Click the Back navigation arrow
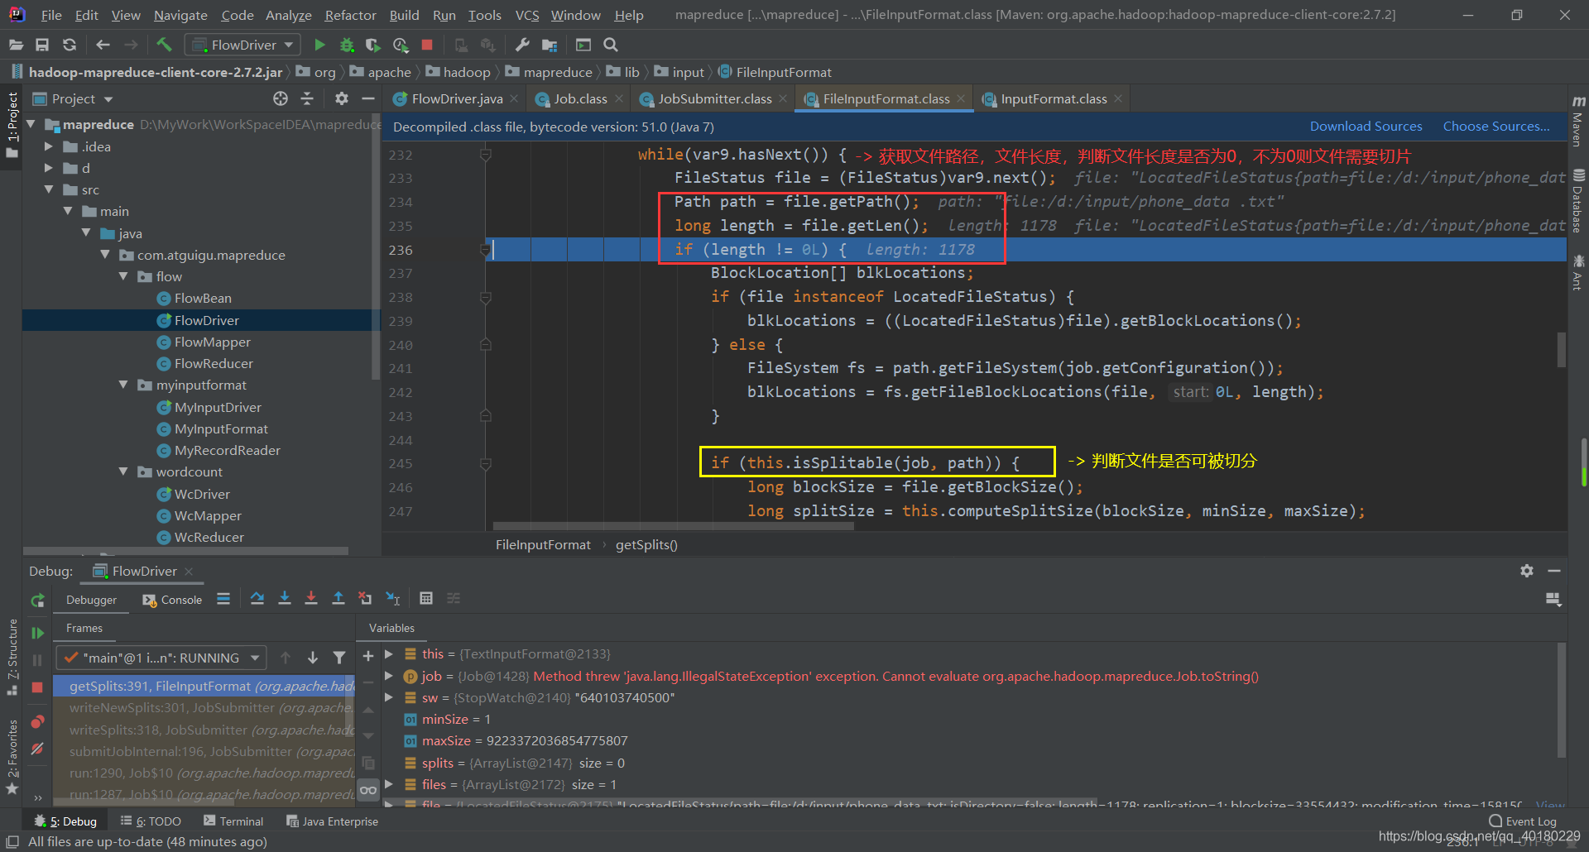The width and height of the screenshot is (1589, 852). [103, 45]
